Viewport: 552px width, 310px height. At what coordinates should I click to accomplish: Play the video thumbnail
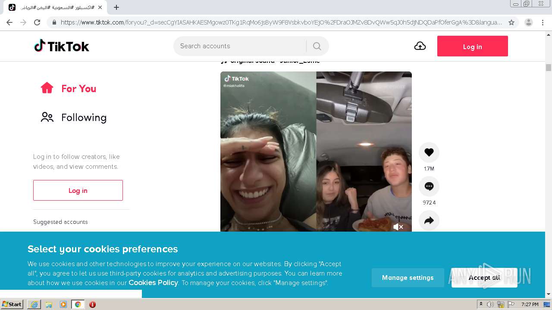[x=316, y=152]
